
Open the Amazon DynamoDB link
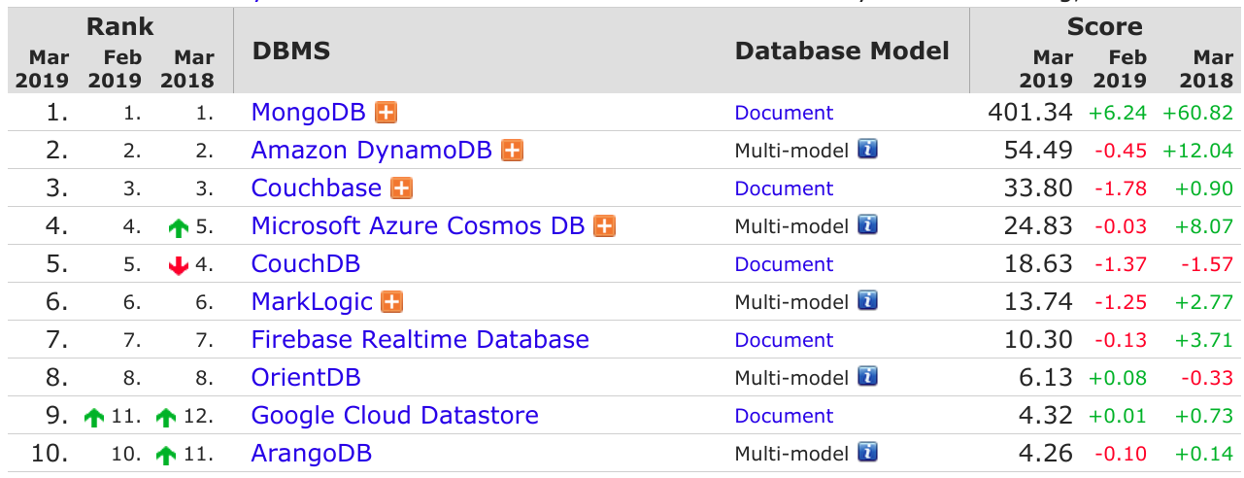tap(372, 151)
